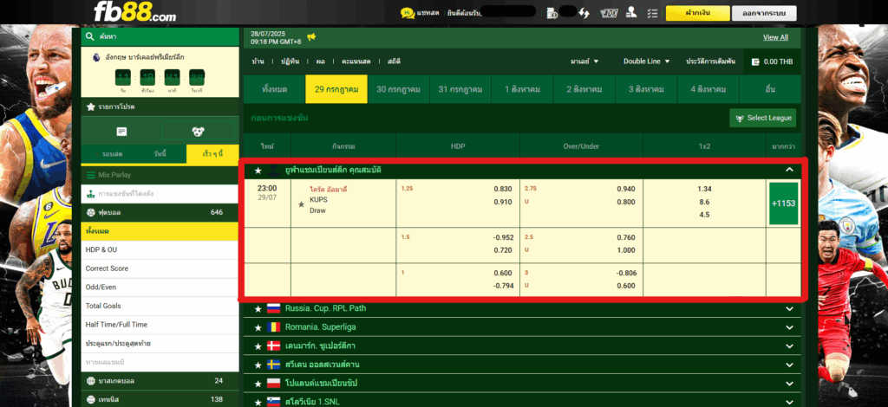Screen dimensions: 888x407
Task: Select the 31 กรกฎาคม date tab
Action: click(x=460, y=89)
